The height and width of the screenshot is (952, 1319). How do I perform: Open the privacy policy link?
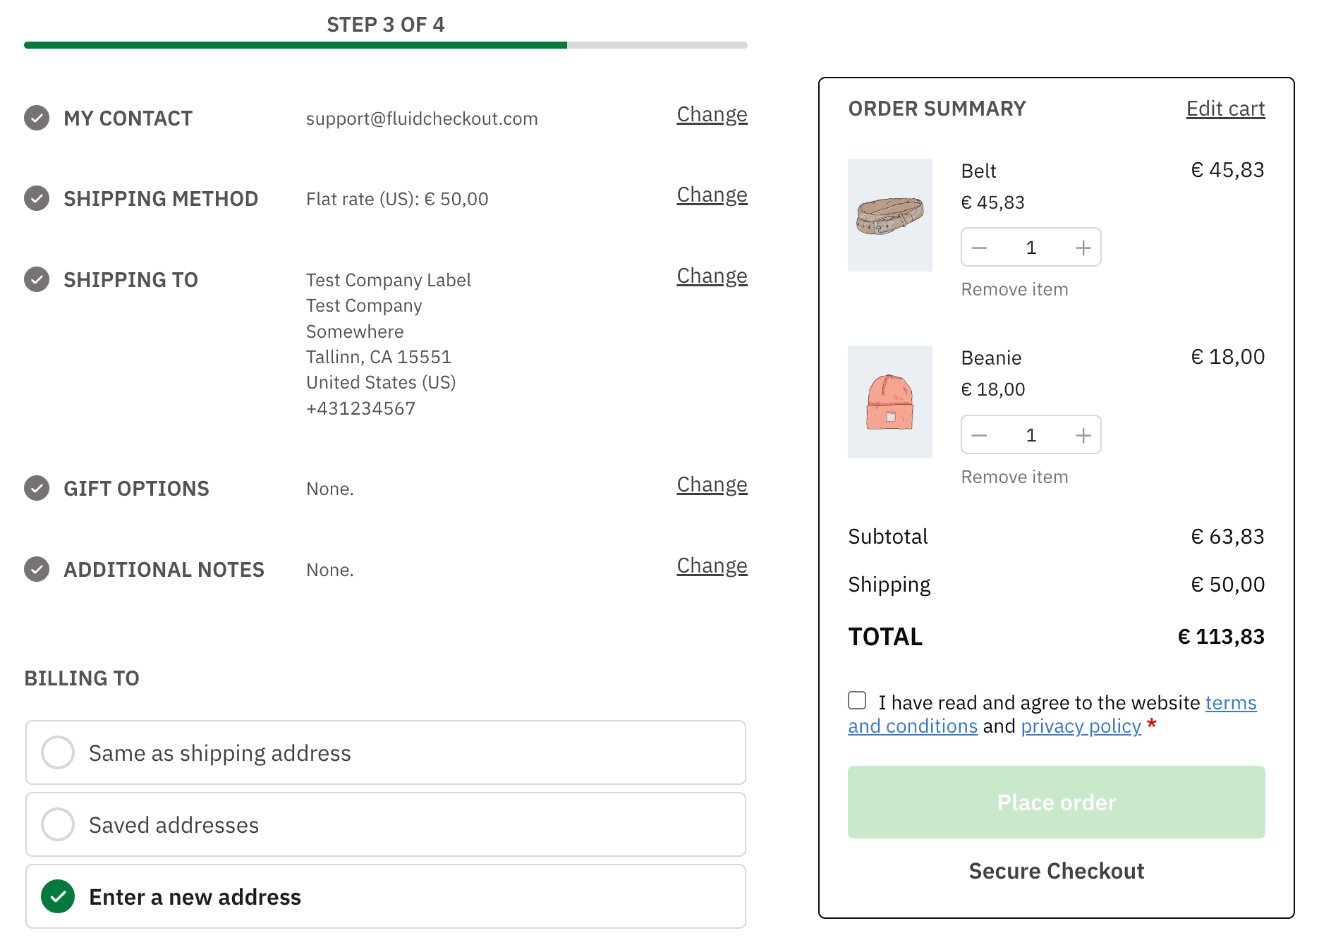point(1081,726)
